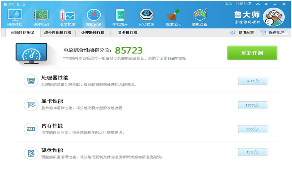Close the 鲁大师 window
The width and height of the screenshot is (292, 172).
284,4
